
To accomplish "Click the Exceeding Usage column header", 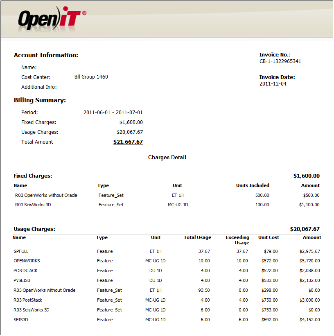I will click(237, 240).
